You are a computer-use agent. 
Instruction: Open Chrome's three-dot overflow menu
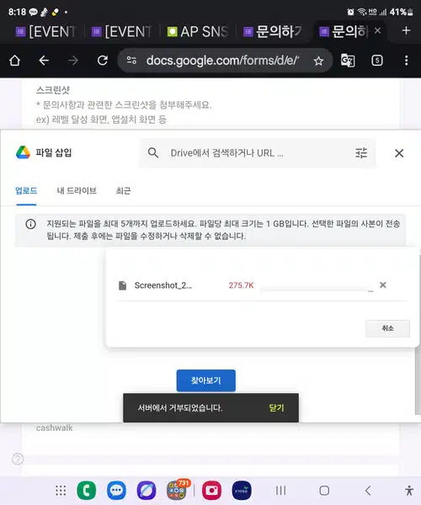click(406, 61)
